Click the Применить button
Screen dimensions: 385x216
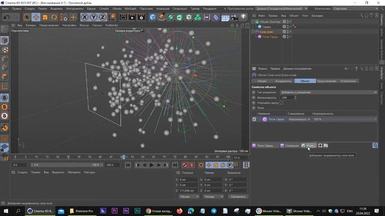pyautogui.click(x=238, y=197)
